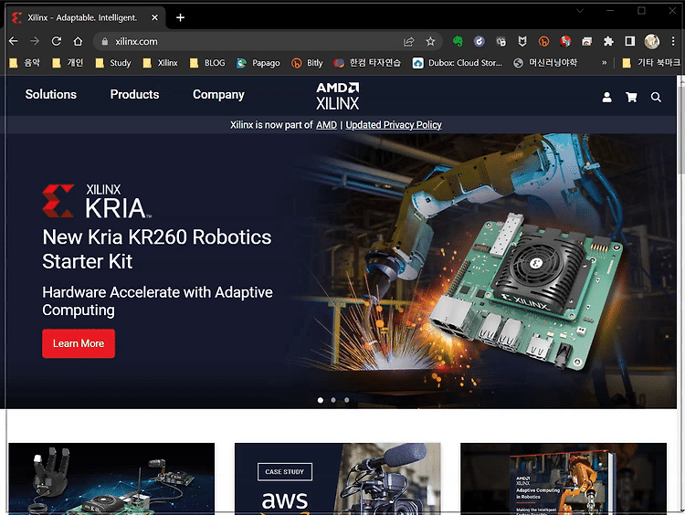Screen dimensions: 685x515
Task: Open the 음악 bookmark folder
Action: (x=25, y=63)
